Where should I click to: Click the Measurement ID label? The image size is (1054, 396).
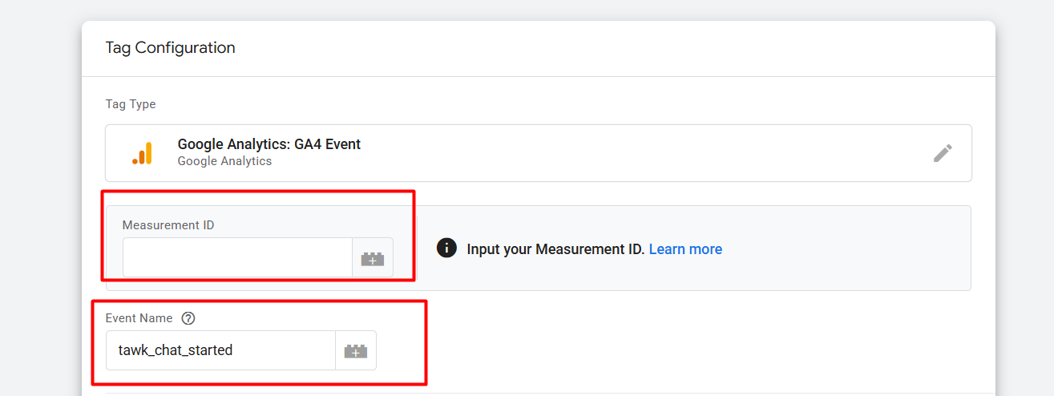point(168,225)
